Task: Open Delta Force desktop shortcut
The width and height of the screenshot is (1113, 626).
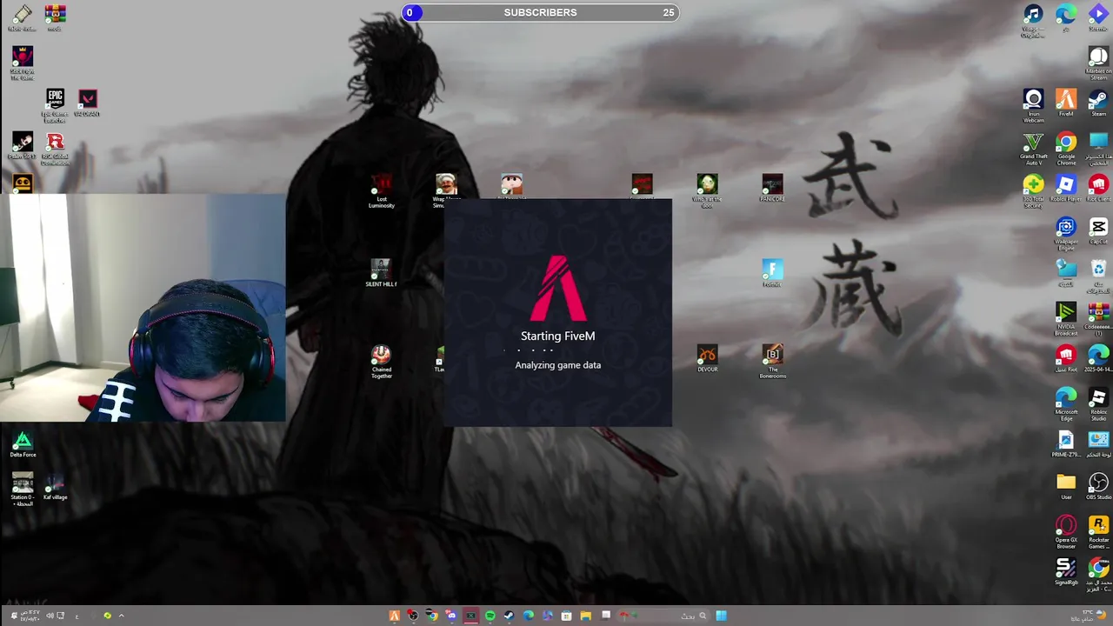Action: click(23, 445)
